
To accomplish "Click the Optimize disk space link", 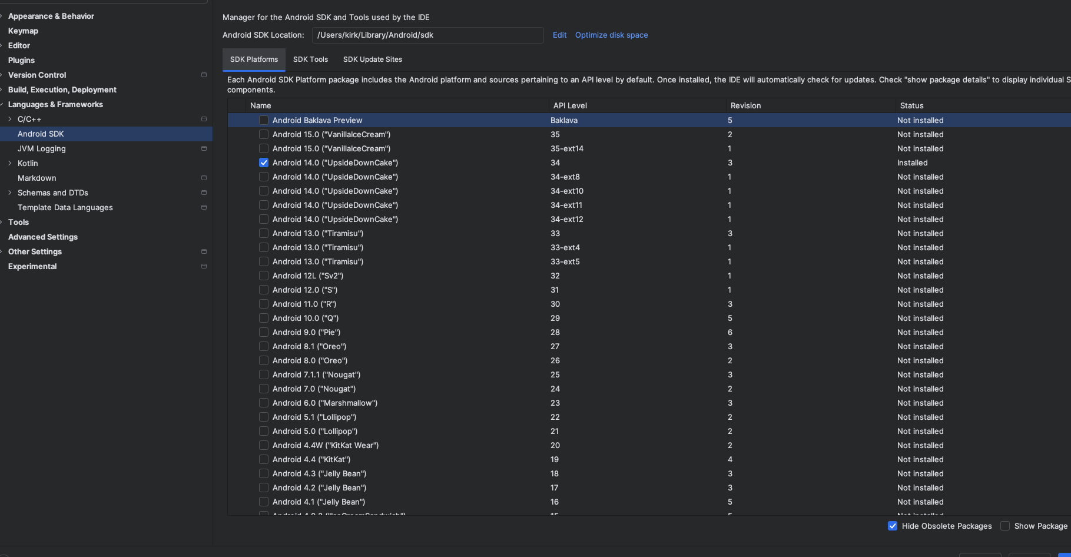I will pos(611,35).
